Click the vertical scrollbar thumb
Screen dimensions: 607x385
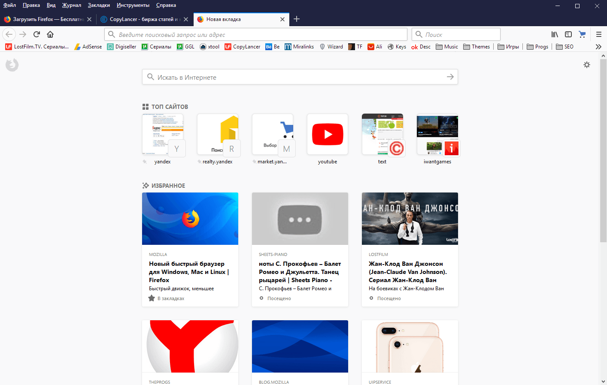click(x=603, y=150)
